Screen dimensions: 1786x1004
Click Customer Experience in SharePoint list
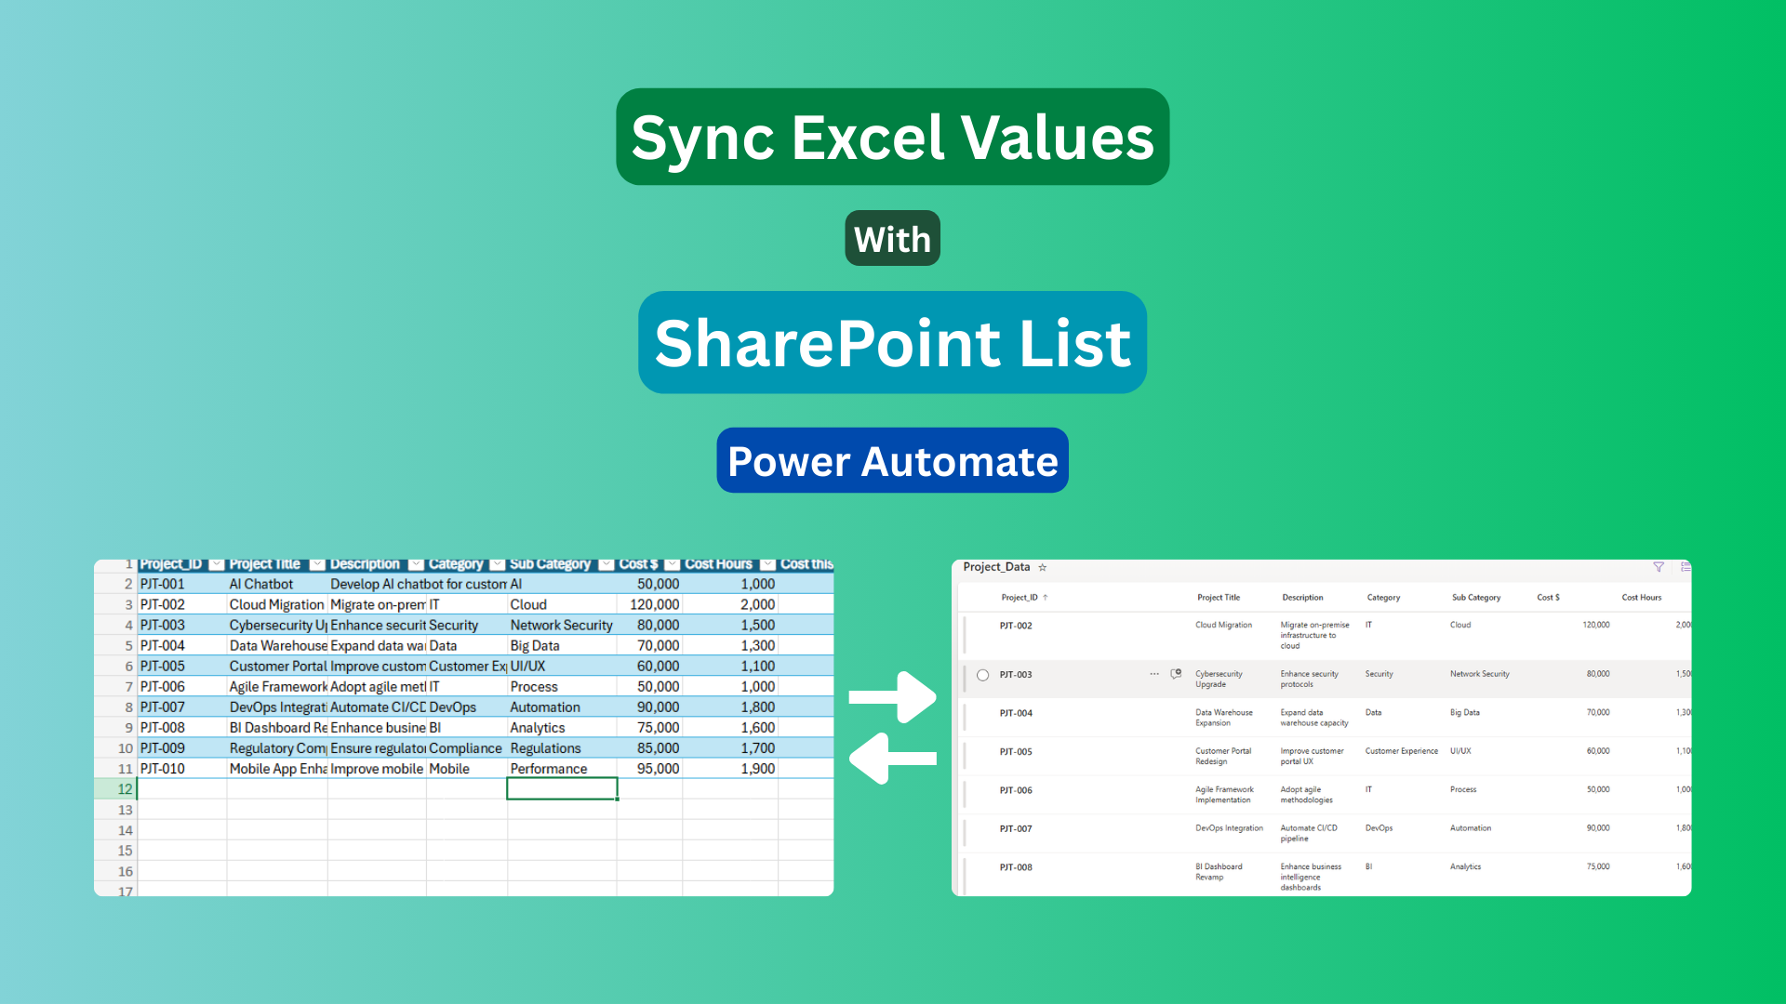coord(1401,751)
